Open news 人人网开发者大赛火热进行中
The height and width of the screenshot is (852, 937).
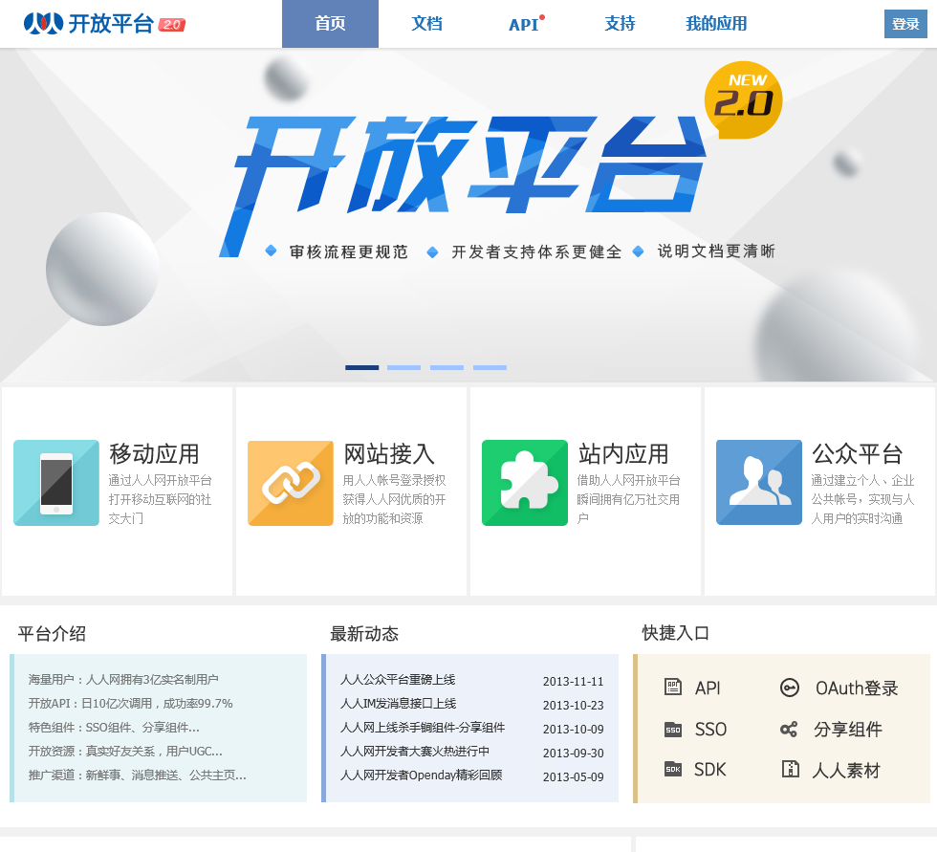pyautogui.click(x=415, y=751)
